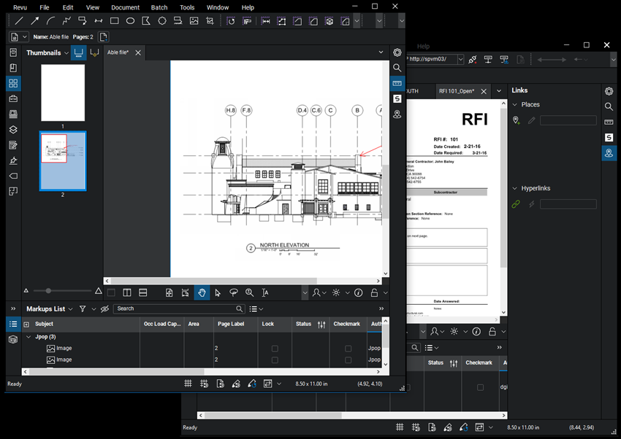Sort markups by Subject column header

44,324
